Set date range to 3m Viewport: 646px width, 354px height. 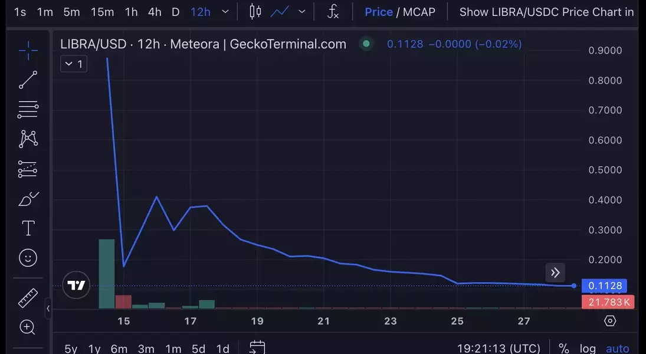pos(146,349)
